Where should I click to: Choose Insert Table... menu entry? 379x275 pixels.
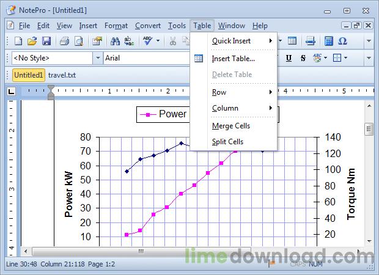pyautogui.click(x=234, y=59)
